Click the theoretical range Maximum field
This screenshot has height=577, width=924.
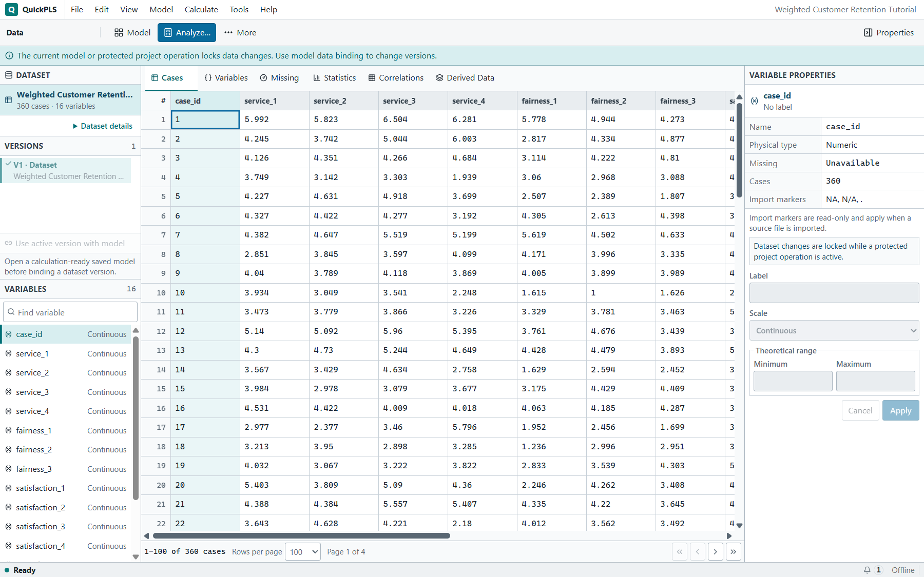click(x=875, y=381)
